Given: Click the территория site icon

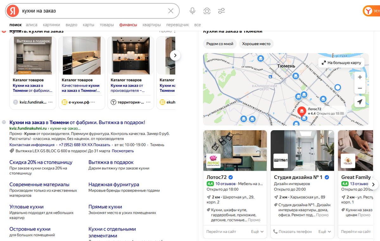Looking at the screenshot, I should click(113, 102).
